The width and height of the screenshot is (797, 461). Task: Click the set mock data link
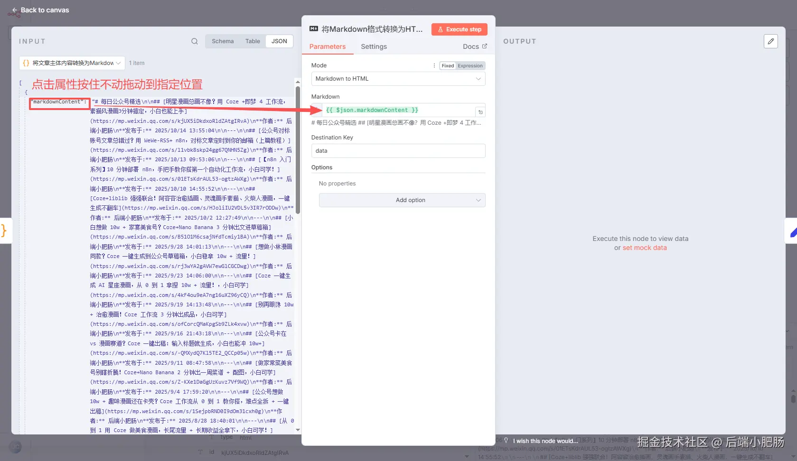click(645, 248)
